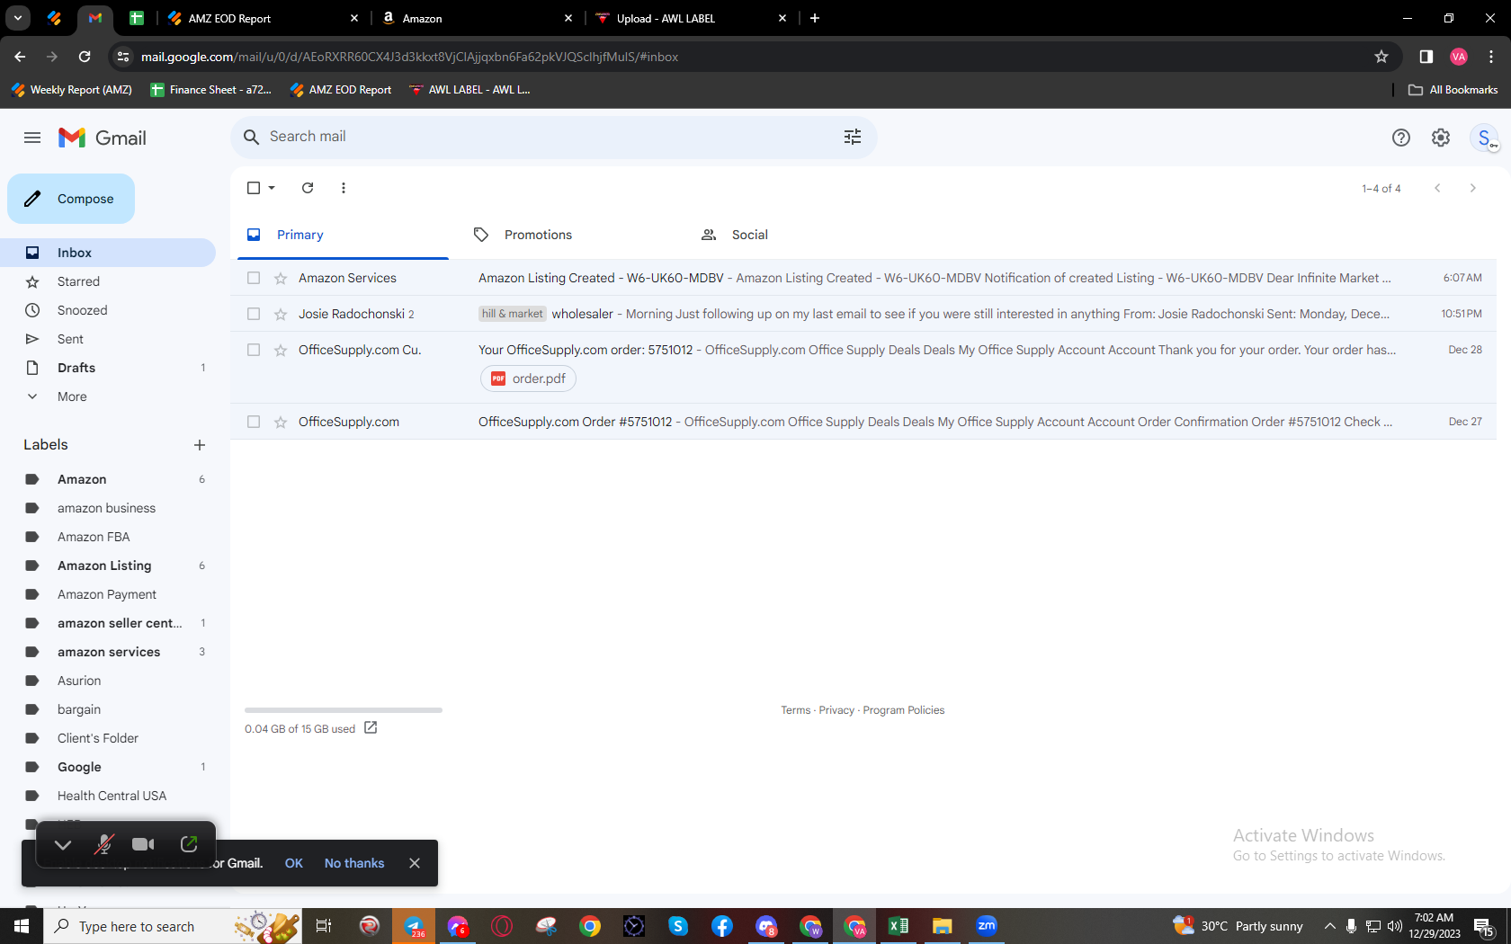1511x944 pixels.
Task: Toggle the camera in floating meeting controls
Action: pyautogui.click(x=143, y=844)
